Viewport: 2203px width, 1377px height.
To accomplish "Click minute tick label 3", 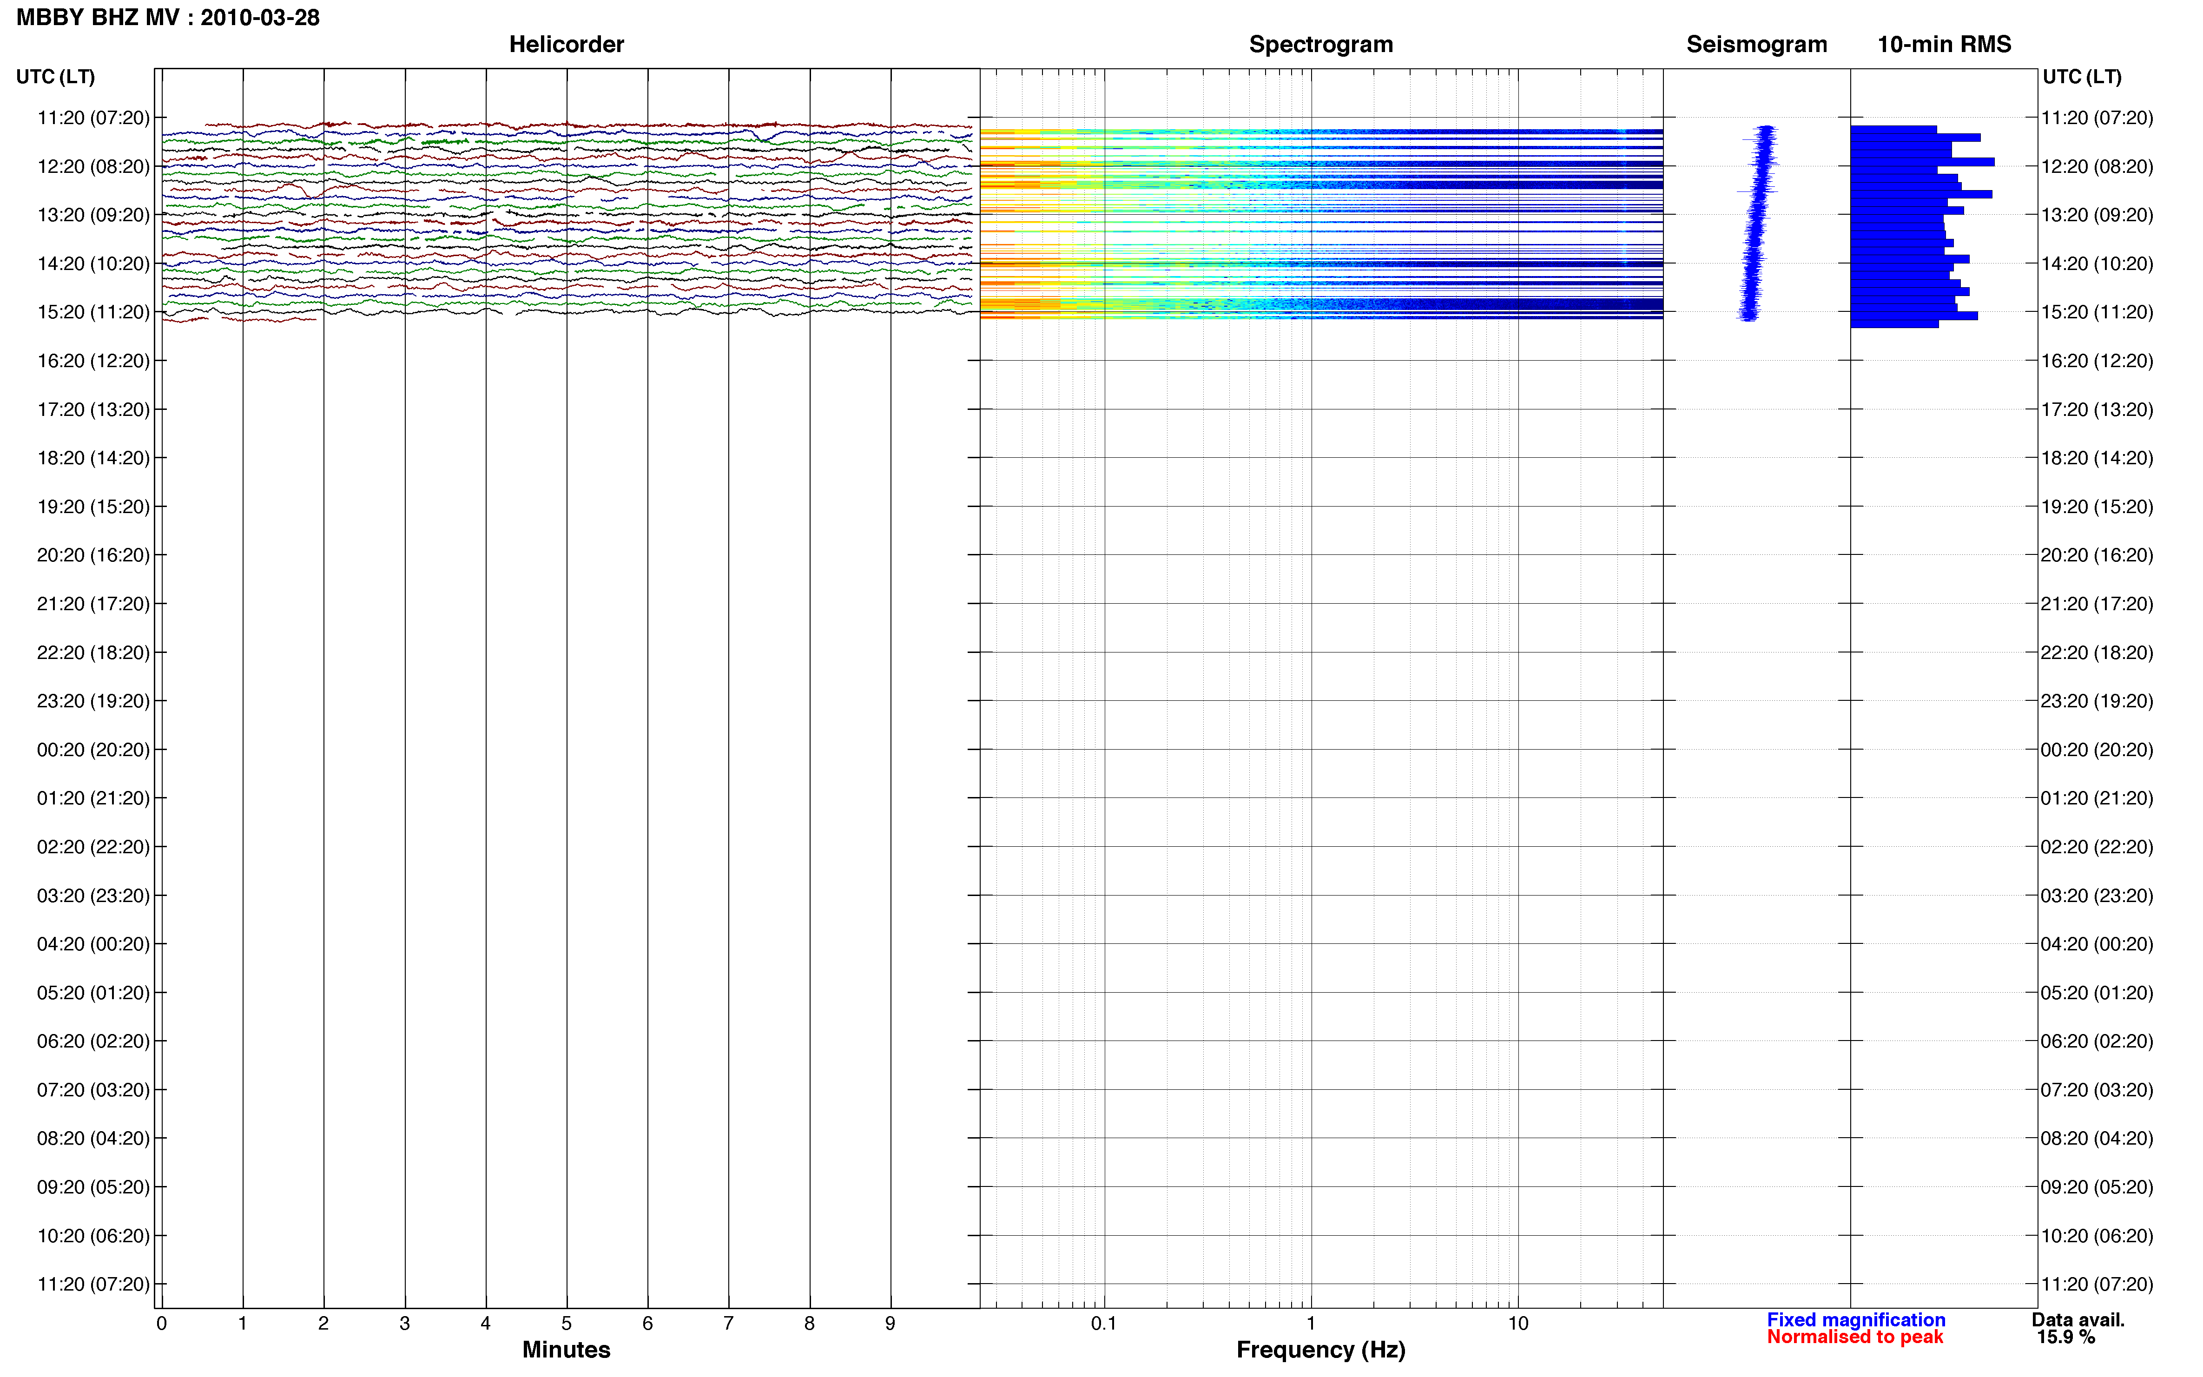I will tap(404, 1323).
